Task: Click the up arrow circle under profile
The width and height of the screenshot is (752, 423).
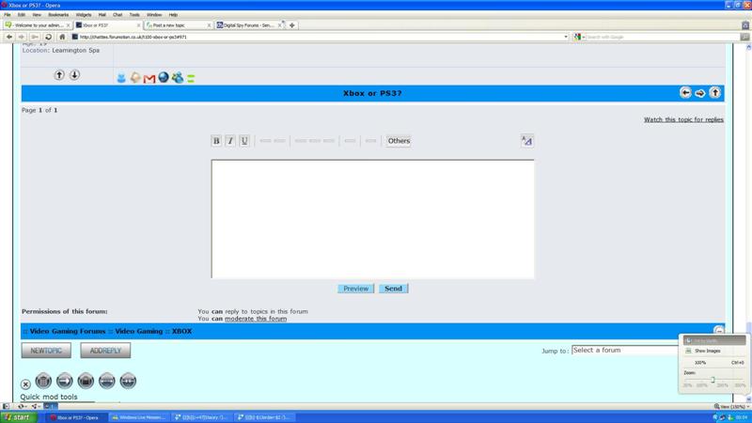Action: click(x=59, y=75)
